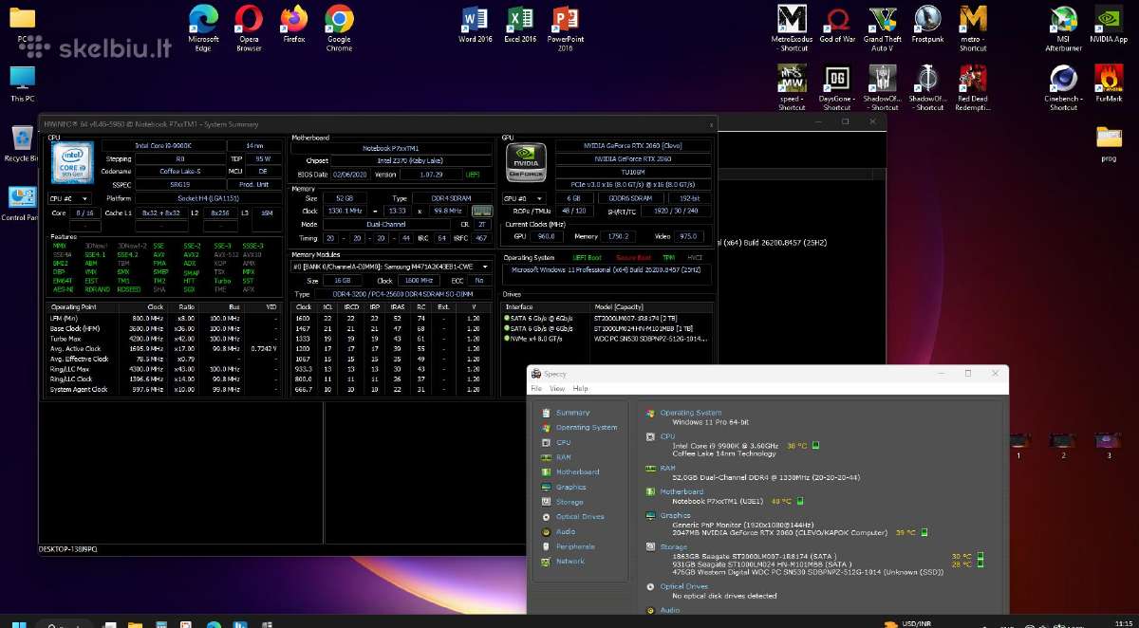Select Summary in Speccy sidebar
1139x628 pixels.
[x=572, y=413]
